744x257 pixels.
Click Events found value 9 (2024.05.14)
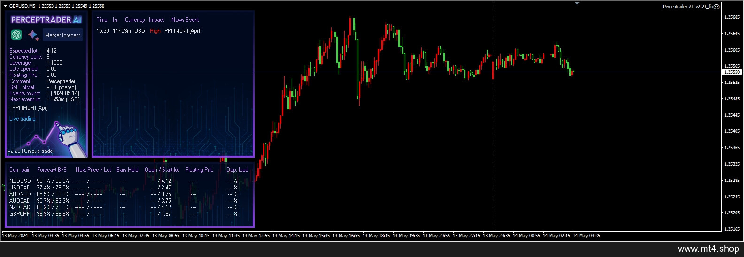coord(63,93)
